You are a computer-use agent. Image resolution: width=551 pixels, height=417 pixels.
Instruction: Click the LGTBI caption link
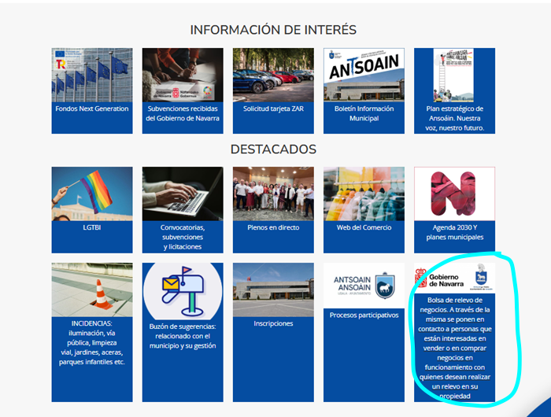tap(92, 227)
